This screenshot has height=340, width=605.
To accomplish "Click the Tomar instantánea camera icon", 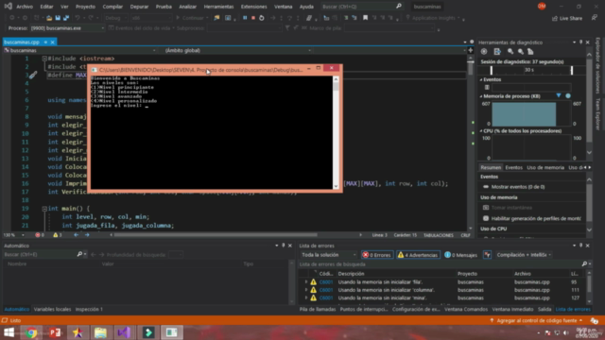I will 486,208.
